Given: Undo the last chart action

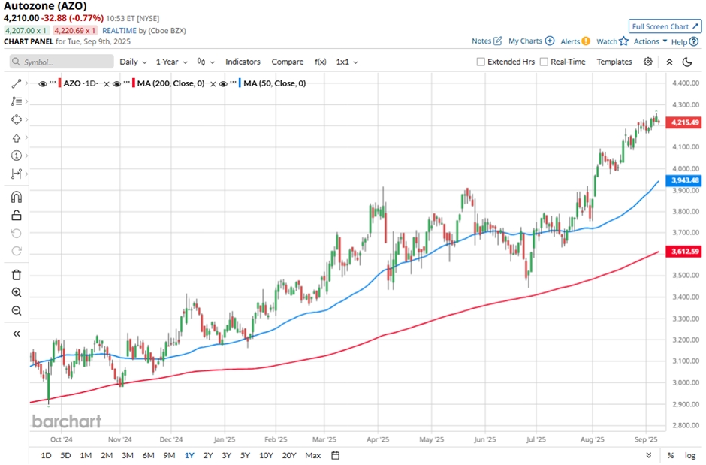Looking at the screenshot, I should pyautogui.click(x=17, y=233).
